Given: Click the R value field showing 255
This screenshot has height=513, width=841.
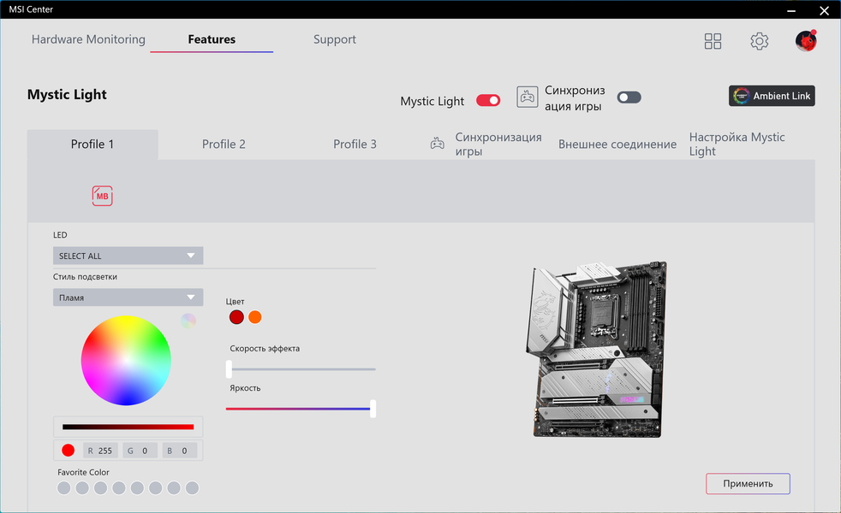Looking at the screenshot, I should click(100, 451).
